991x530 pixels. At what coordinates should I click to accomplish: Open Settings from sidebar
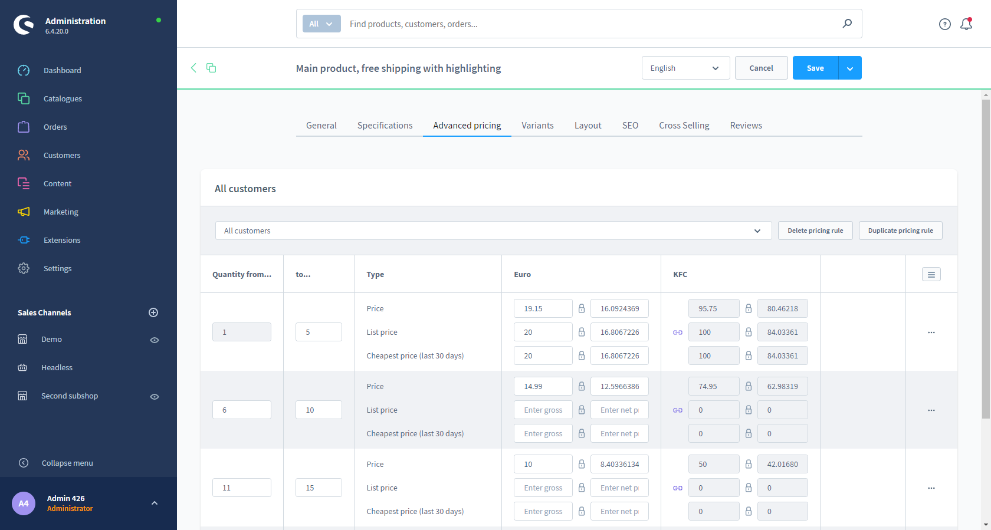click(57, 268)
